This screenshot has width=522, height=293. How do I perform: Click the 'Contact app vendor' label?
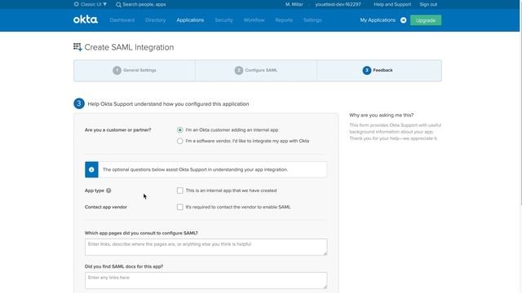[x=106, y=207]
